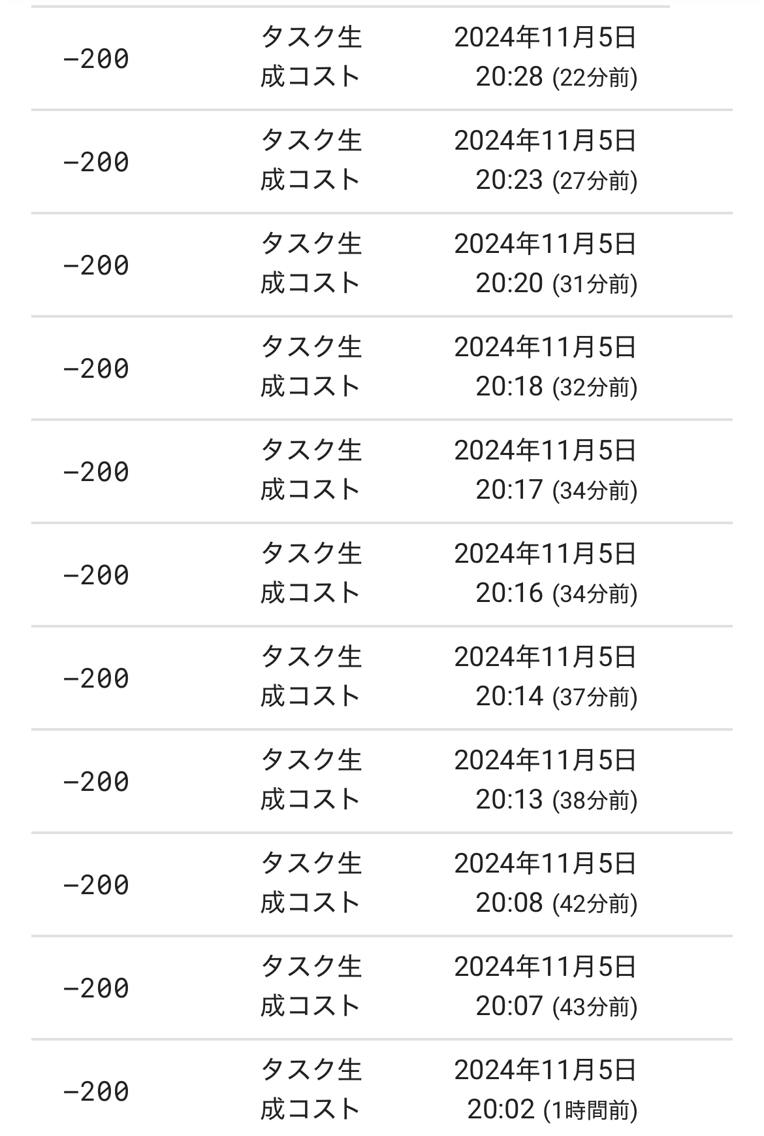Click the -200 amount for 20:23

pyautogui.click(x=96, y=162)
